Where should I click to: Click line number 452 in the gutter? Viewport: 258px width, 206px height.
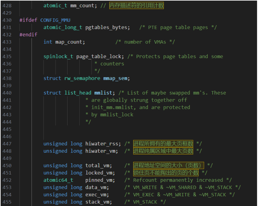(7, 180)
